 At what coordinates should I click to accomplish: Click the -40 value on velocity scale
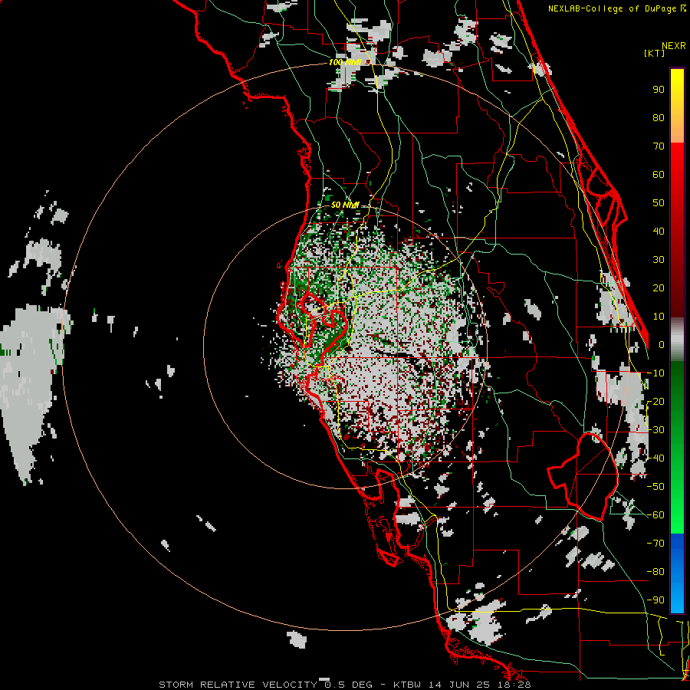(x=655, y=458)
